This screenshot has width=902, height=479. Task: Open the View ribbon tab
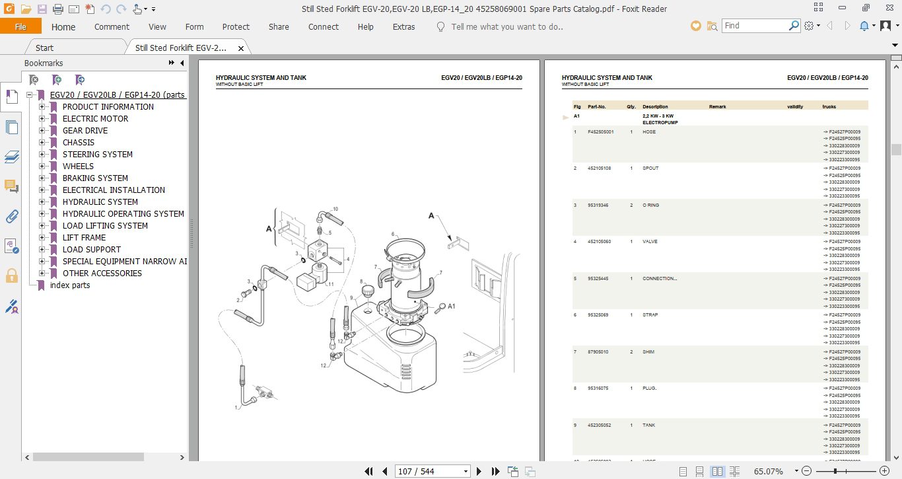[x=157, y=27]
